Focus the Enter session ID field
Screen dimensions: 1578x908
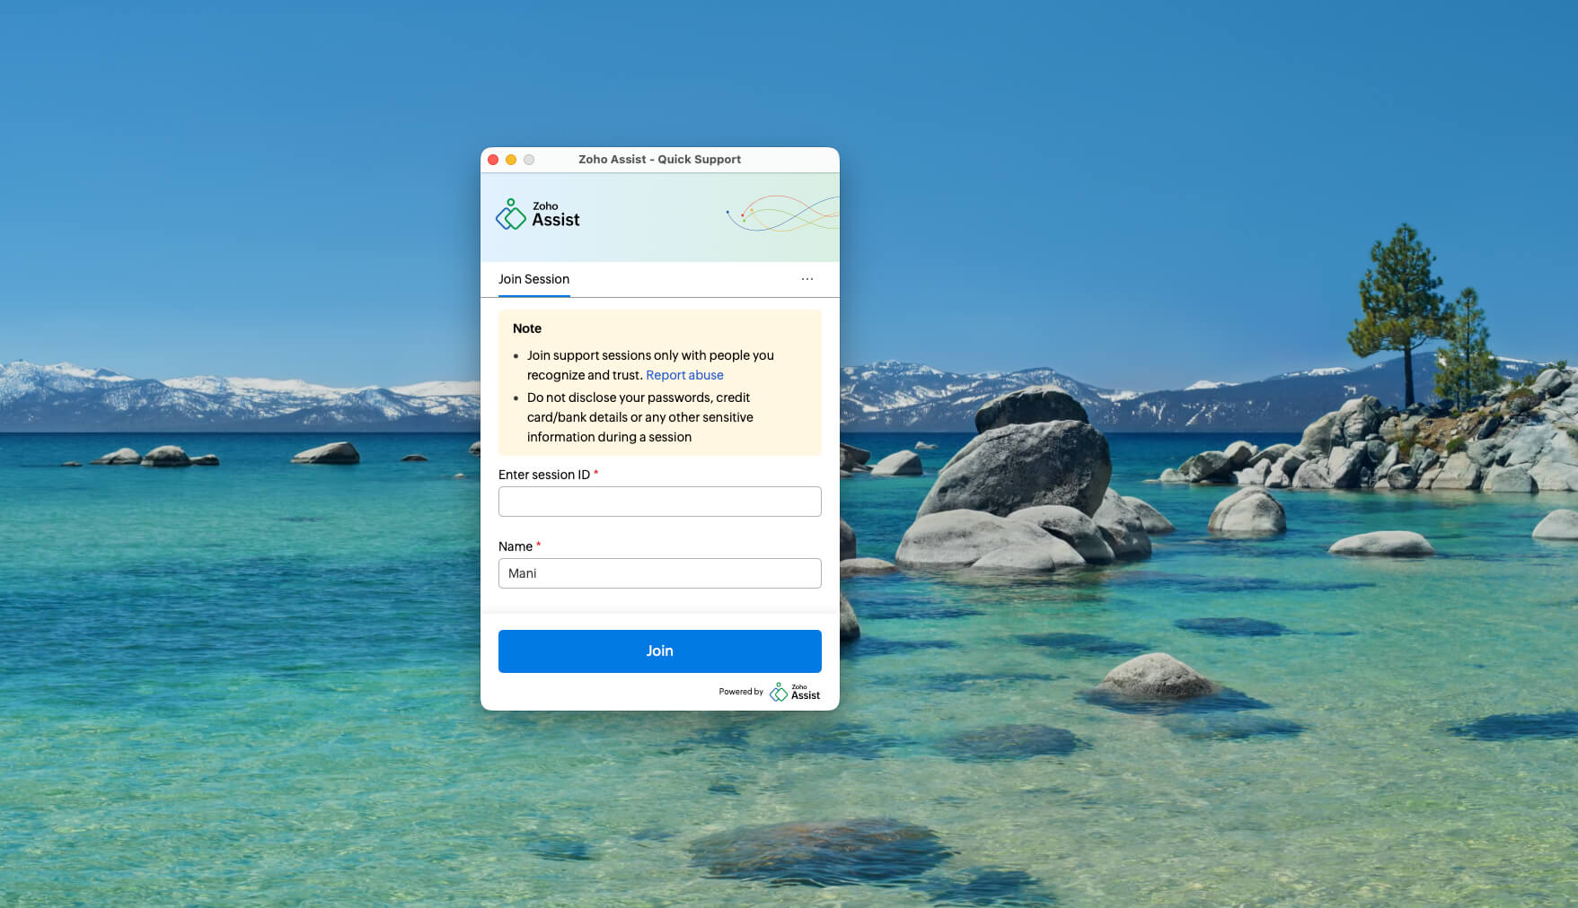[660, 502]
